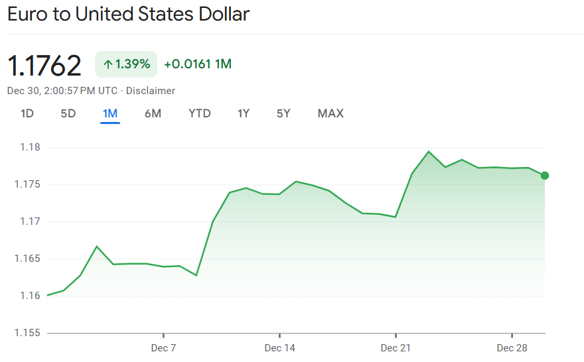Click the Dec 7 axis label

coord(163,348)
